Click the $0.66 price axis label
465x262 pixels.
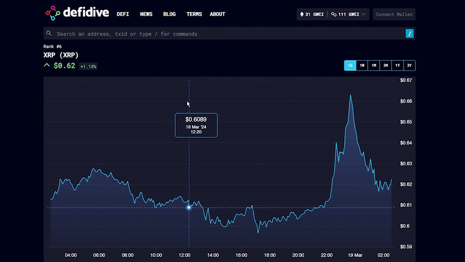[406, 101]
